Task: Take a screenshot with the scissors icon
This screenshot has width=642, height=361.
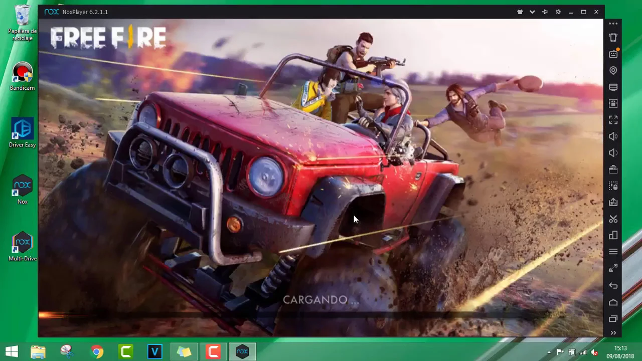Action: tap(613, 219)
